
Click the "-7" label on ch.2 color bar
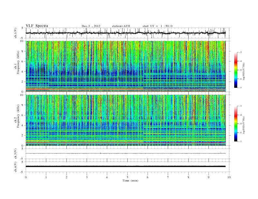[x=240, y=141]
